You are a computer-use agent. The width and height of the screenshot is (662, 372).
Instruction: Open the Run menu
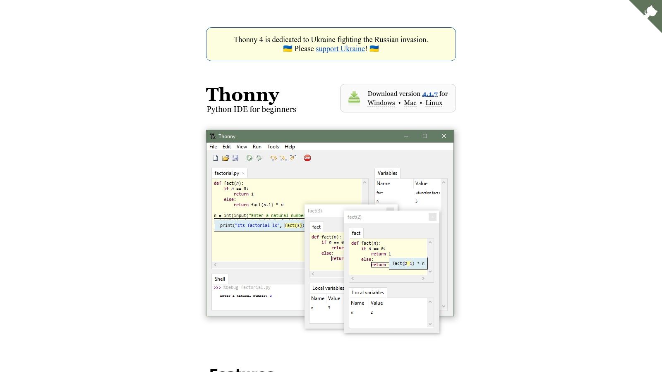point(257,147)
